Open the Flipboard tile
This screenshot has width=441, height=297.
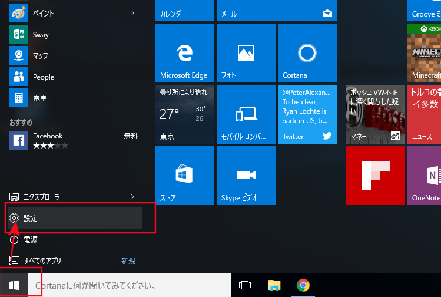point(376,176)
